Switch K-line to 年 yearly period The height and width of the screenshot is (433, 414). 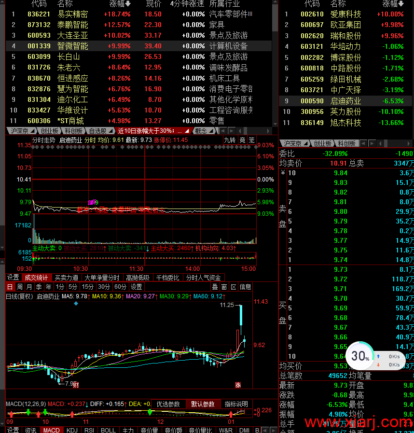(49, 287)
